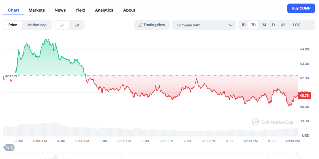319x159 pixels.
Task: Select the 1Y time range
Action: (273, 25)
